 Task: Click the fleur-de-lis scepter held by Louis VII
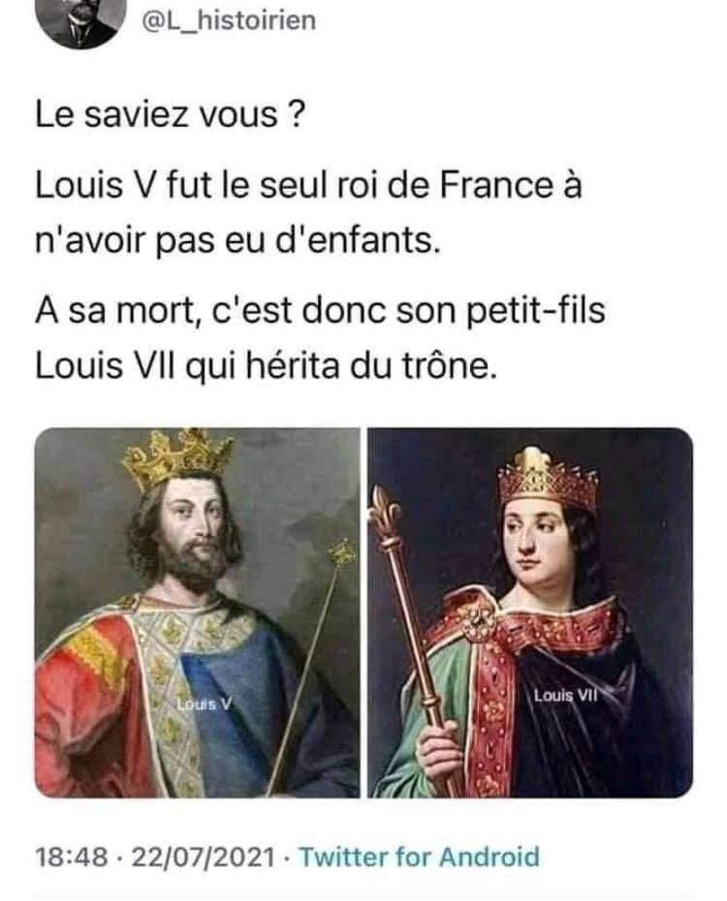[411, 632]
